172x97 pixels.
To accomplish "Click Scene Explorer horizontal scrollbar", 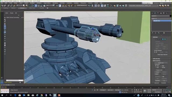I will tap(15, 80).
